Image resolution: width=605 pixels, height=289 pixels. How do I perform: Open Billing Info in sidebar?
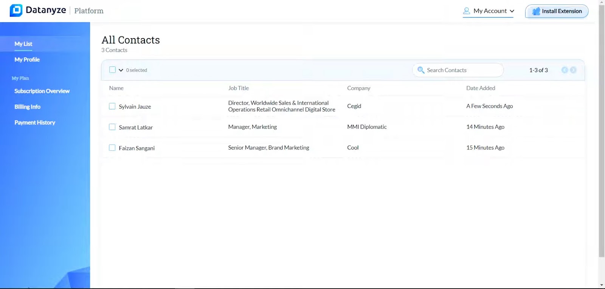point(27,107)
